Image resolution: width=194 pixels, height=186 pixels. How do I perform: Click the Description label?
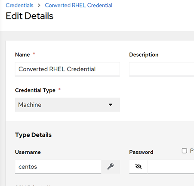pyautogui.click(x=144, y=55)
